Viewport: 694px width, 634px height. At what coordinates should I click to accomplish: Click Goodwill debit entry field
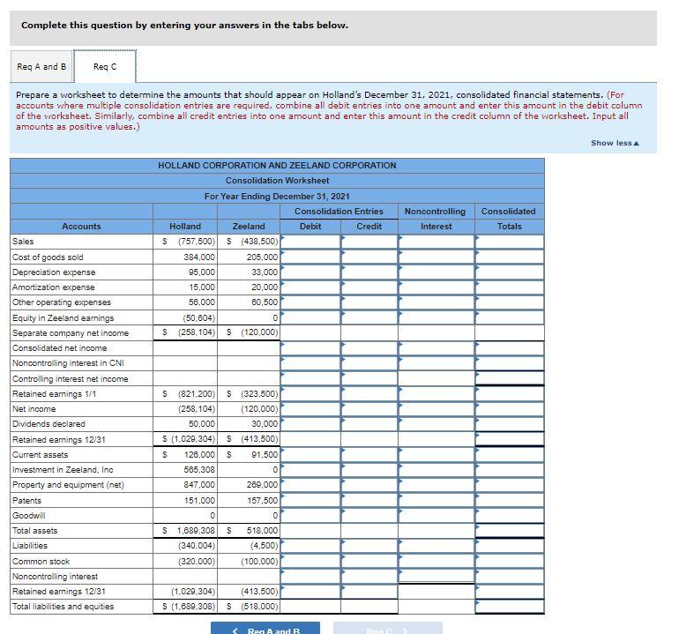tap(310, 516)
